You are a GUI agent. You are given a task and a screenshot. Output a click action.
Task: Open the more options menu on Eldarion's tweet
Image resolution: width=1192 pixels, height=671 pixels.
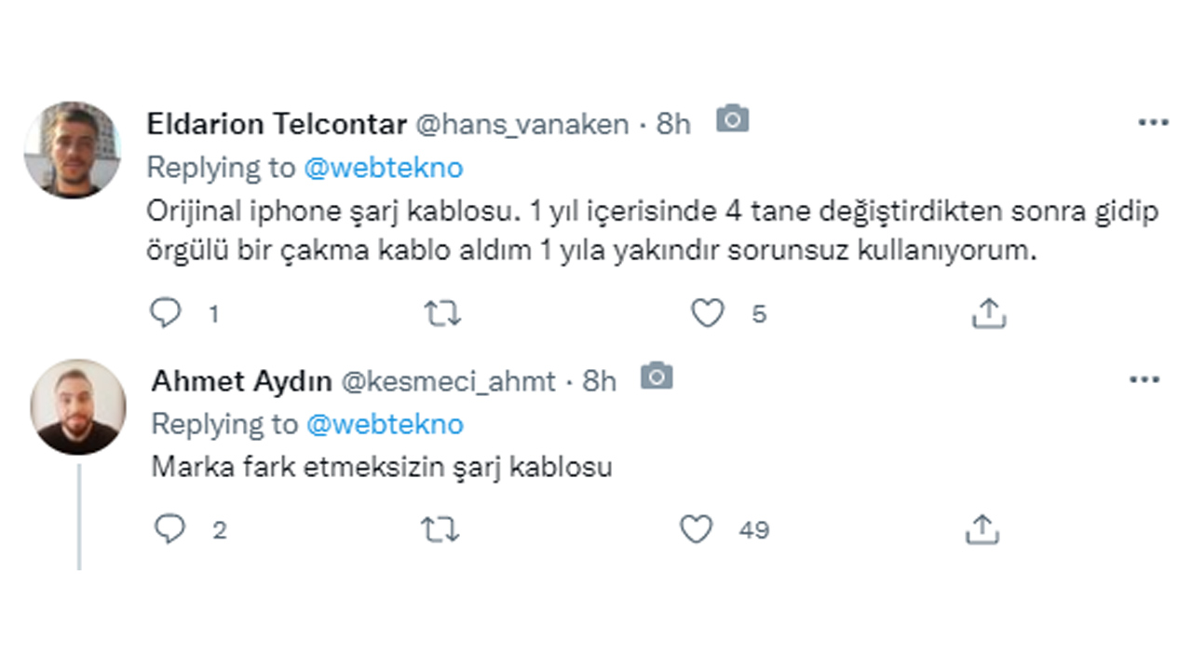pos(1154,121)
